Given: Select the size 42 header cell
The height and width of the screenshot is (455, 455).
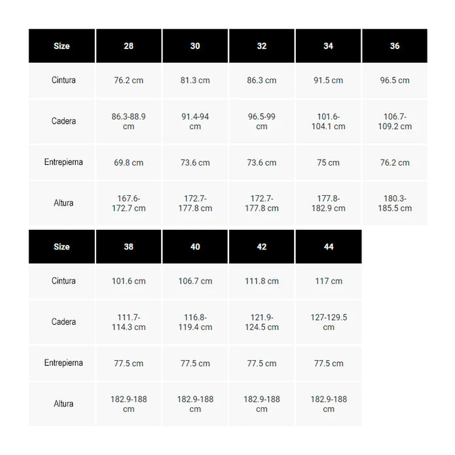Looking at the screenshot, I should [262, 247].
